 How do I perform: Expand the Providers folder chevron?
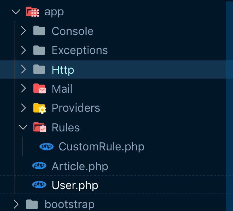(23, 108)
